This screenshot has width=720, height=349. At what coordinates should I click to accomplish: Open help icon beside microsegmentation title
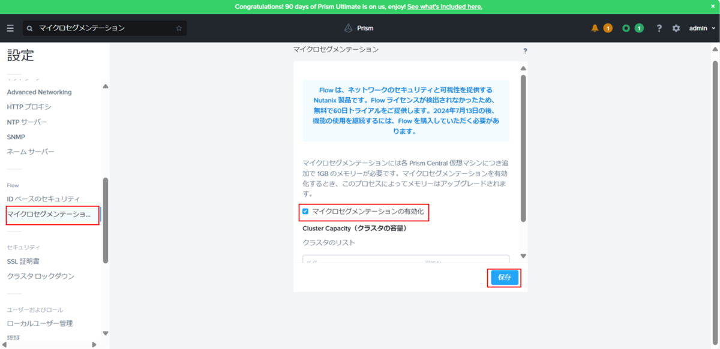(525, 51)
